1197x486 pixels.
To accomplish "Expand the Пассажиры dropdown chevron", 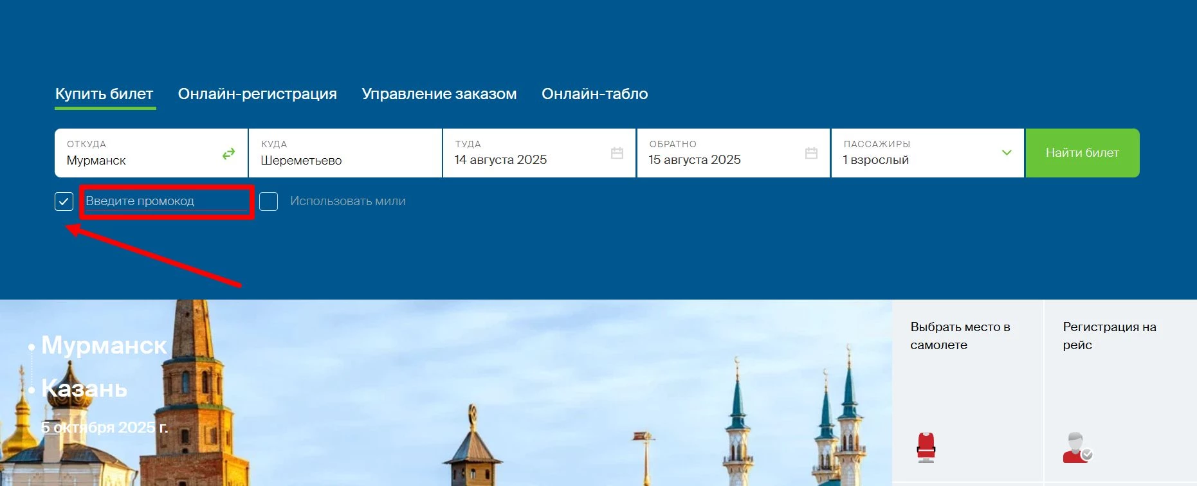I will click(x=1007, y=153).
